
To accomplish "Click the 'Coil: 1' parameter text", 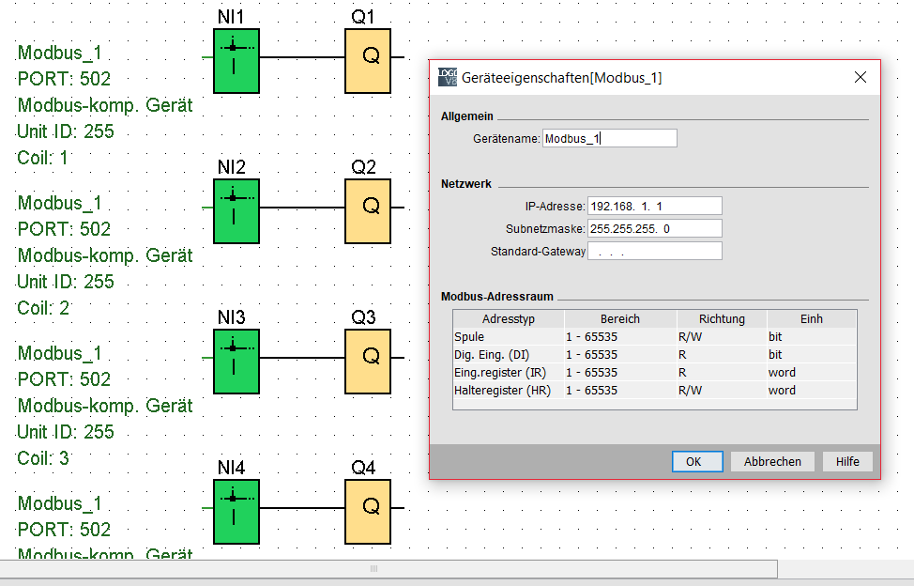I will [x=42, y=158].
